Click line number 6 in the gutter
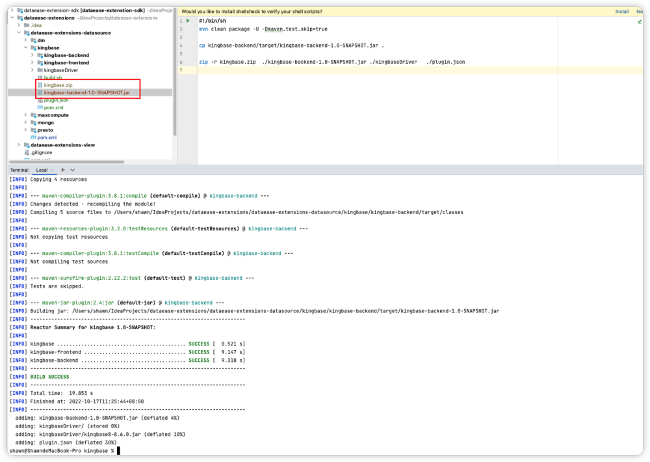650x462 pixels. click(181, 62)
